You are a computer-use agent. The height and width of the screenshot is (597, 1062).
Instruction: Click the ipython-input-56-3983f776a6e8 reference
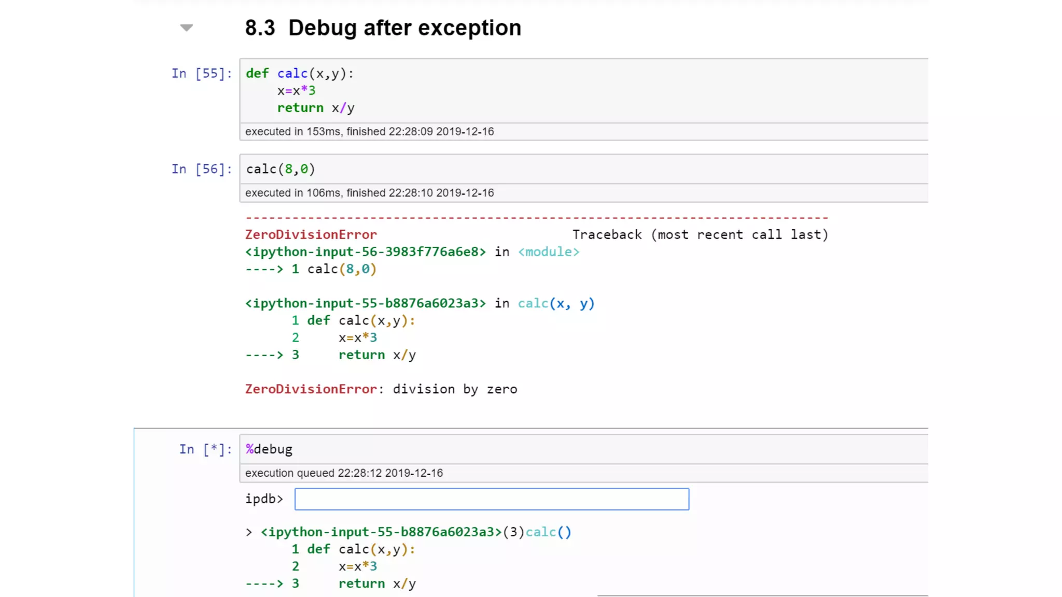366,252
